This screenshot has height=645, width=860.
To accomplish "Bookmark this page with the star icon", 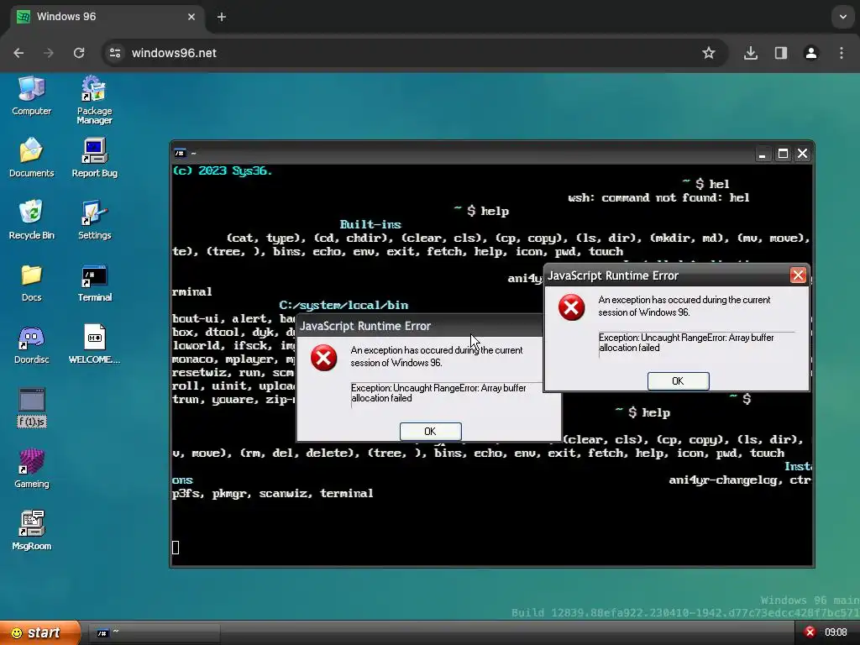I will (709, 53).
